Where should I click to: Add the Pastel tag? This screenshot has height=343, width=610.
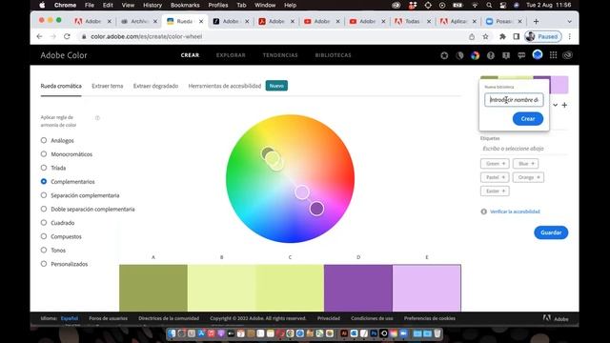pyautogui.click(x=495, y=177)
